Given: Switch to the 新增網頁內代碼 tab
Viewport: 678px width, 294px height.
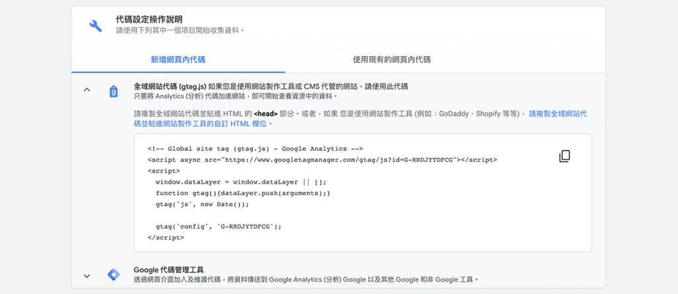Looking at the screenshot, I should 177,59.
